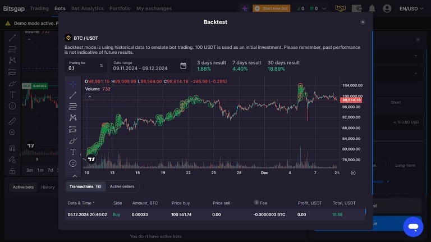Click the transactions table scrollbar

tap(365, 211)
